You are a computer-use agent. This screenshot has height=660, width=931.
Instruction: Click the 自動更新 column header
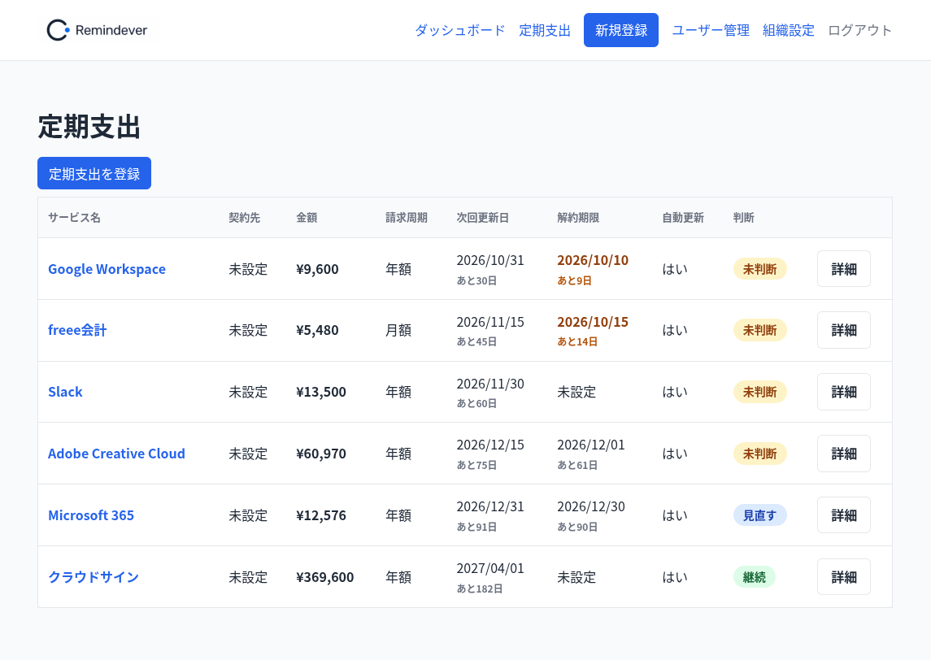(x=683, y=218)
